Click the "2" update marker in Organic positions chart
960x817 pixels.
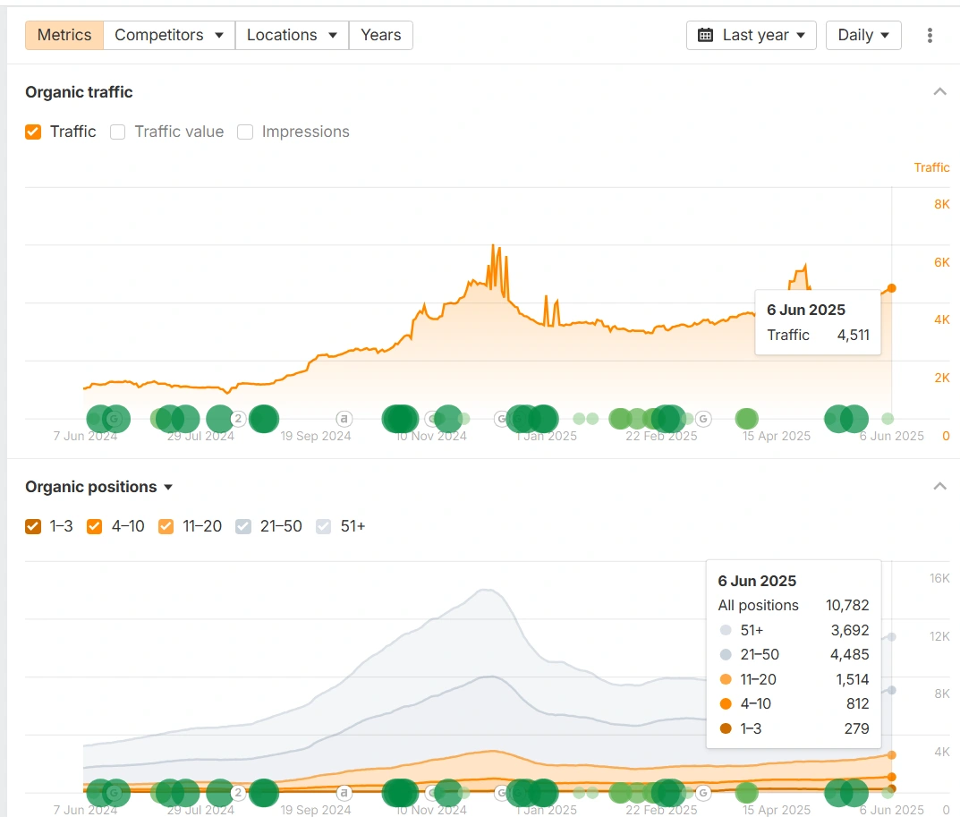click(238, 793)
